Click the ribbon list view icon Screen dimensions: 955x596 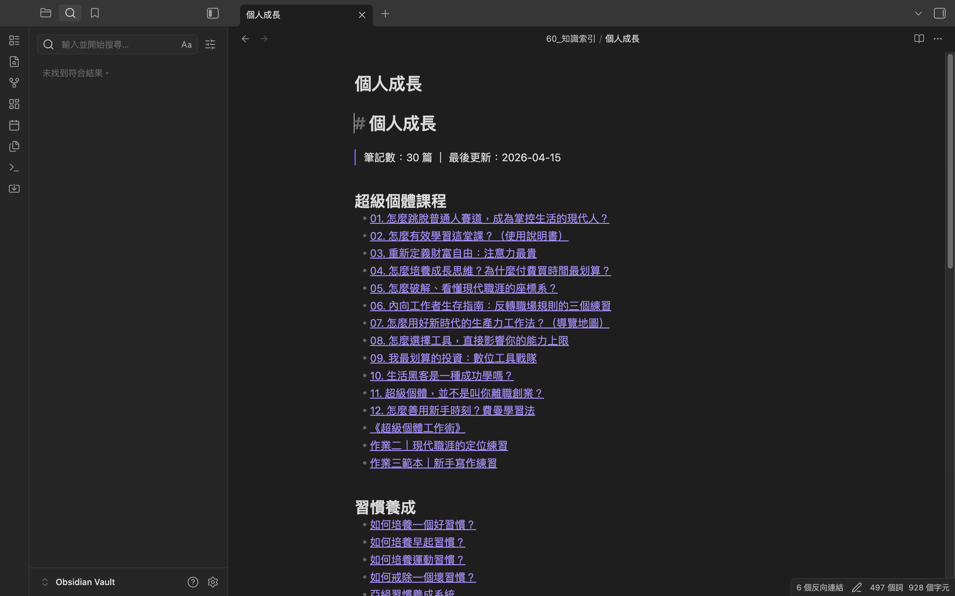[14, 40]
